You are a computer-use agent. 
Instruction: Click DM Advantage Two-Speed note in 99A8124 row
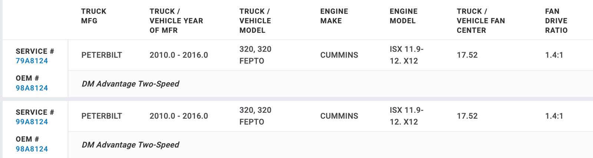130,145
